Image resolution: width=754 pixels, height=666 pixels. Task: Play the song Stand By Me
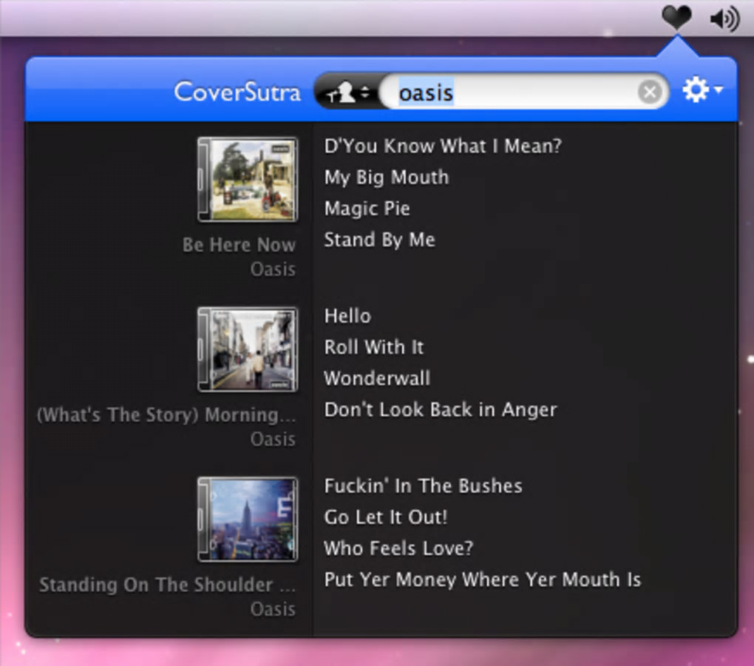pos(379,240)
